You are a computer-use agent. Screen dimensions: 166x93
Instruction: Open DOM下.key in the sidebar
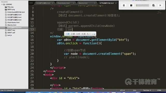pos(11,30)
